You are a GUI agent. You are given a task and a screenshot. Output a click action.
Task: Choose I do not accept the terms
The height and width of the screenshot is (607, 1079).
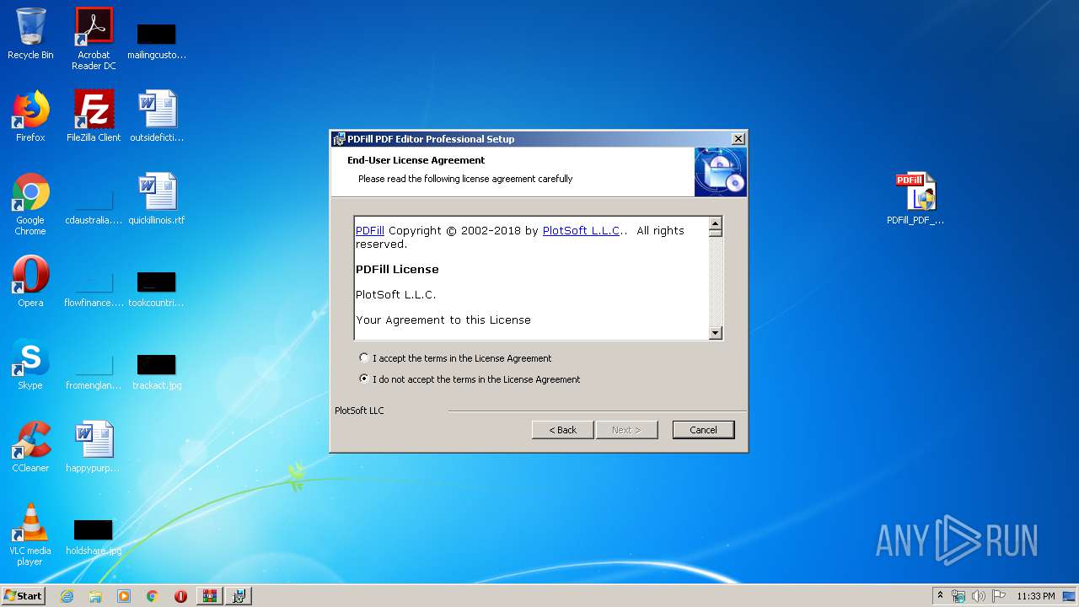(470, 379)
